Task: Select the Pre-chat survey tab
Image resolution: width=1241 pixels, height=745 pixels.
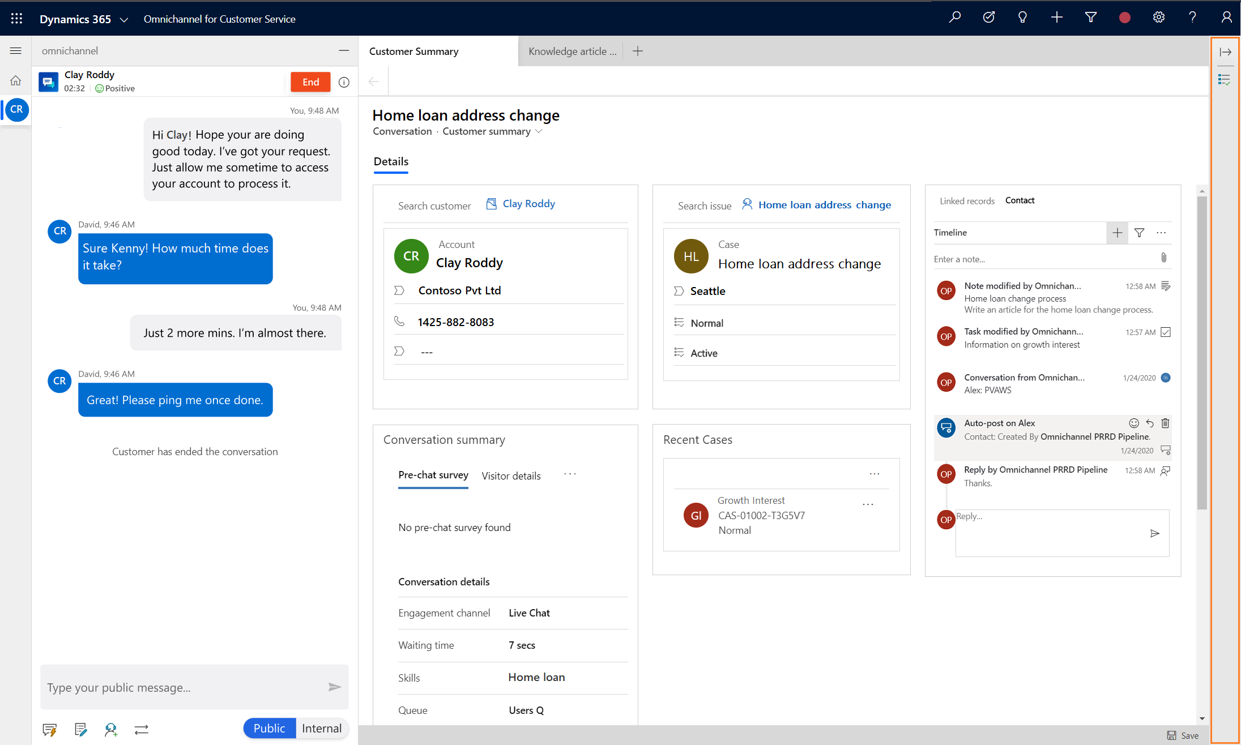Action: pyautogui.click(x=433, y=476)
